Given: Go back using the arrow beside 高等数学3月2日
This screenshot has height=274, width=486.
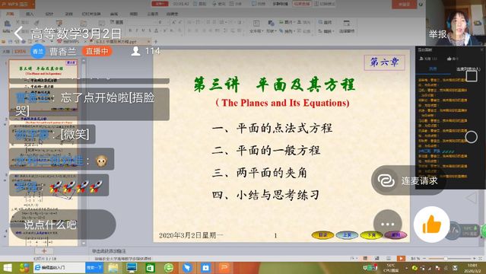Looking at the screenshot, I should (18, 33).
